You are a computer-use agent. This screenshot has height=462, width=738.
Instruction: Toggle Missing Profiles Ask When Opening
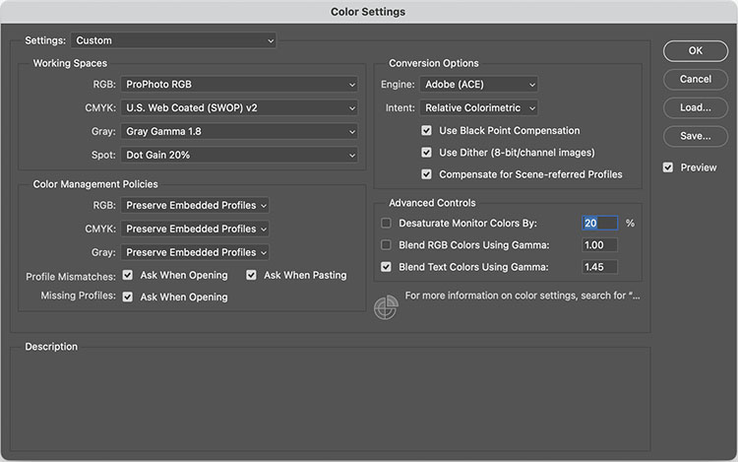point(128,297)
